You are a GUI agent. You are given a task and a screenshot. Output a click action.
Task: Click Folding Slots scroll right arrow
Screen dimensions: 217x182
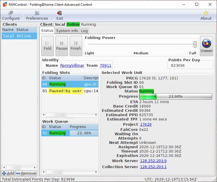tap(96, 115)
